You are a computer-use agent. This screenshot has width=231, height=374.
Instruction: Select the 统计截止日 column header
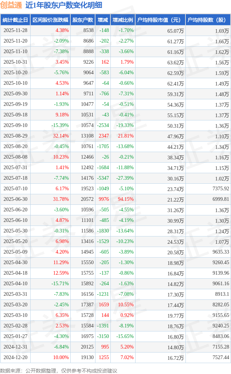15,20
